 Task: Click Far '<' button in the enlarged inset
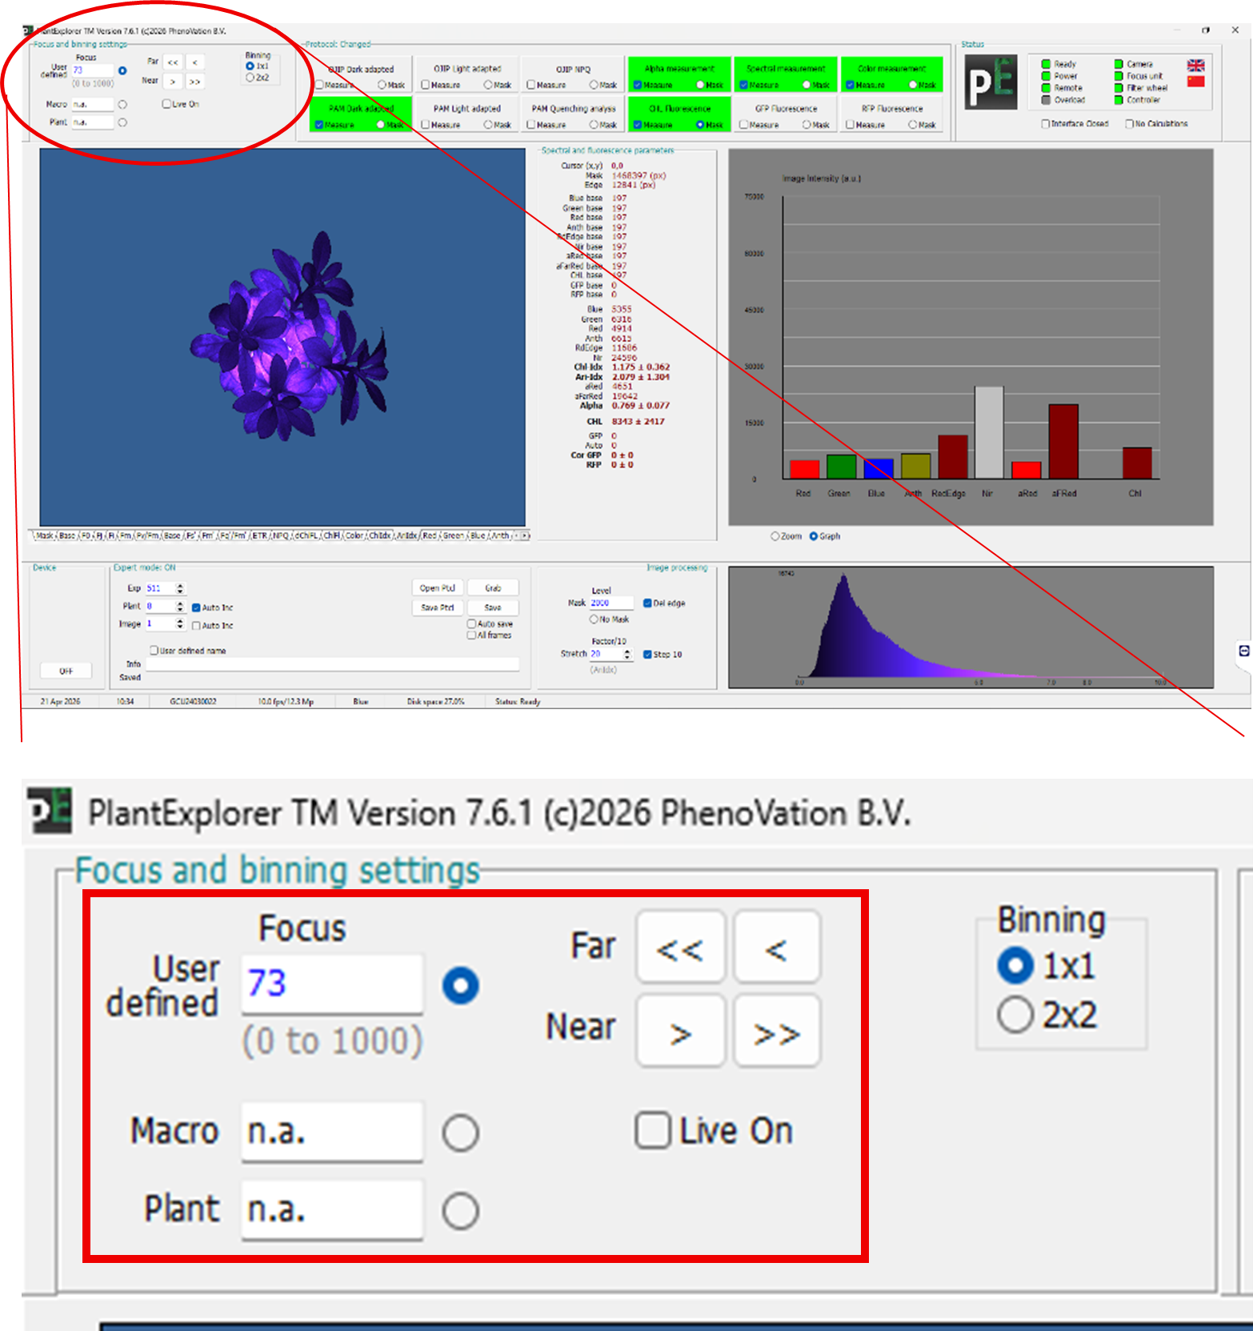[x=777, y=947]
